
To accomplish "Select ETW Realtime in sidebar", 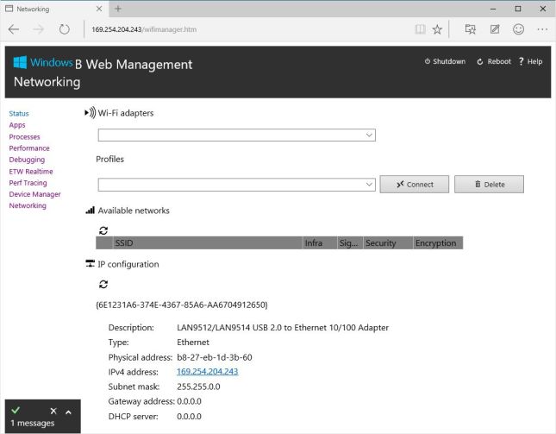I will tap(31, 172).
